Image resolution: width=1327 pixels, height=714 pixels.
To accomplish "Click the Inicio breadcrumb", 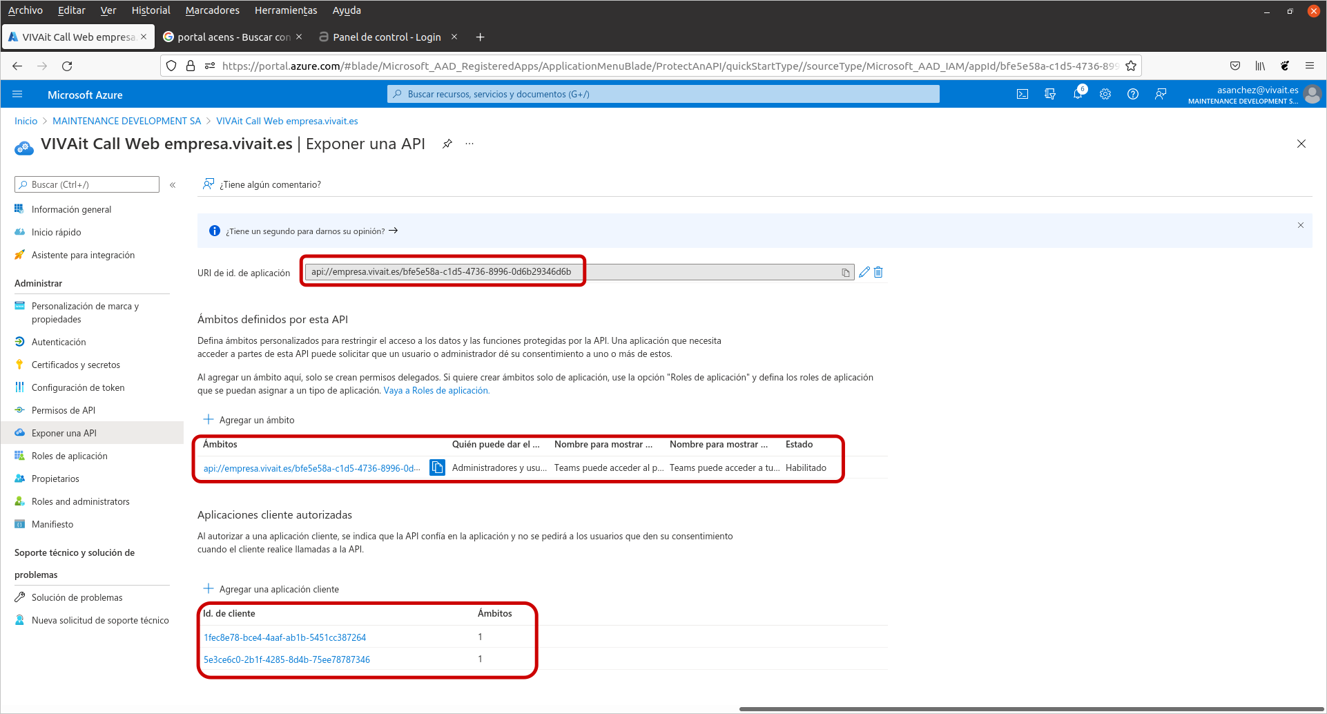I will (26, 121).
